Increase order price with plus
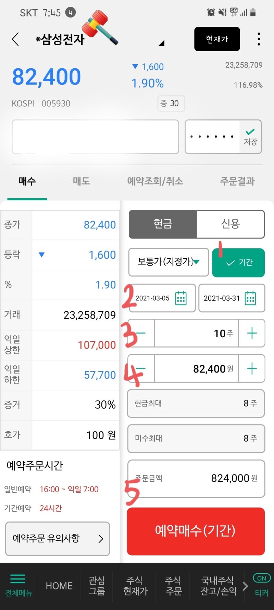 [252, 368]
